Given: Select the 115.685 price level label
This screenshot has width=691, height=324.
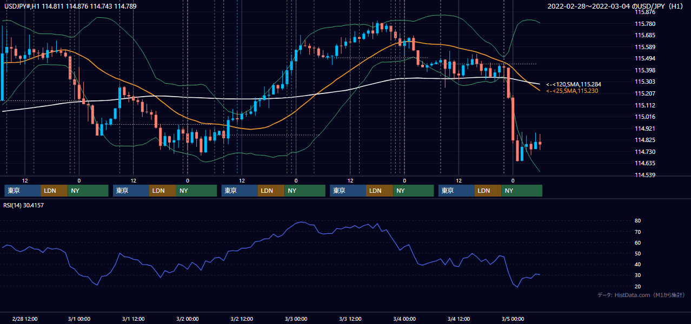Looking at the screenshot, I should coord(645,35).
